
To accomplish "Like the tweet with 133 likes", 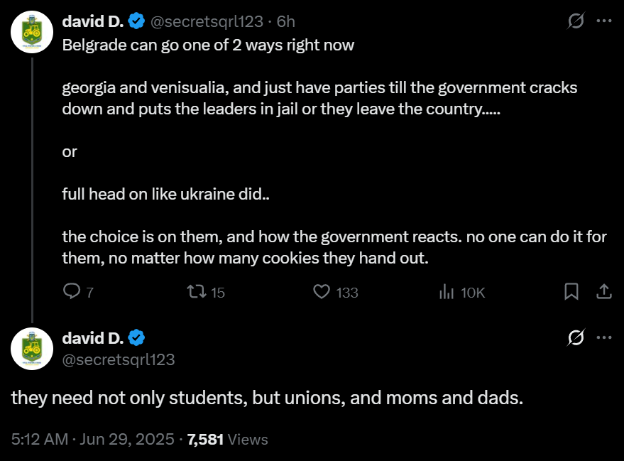I will pyautogui.click(x=336, y=292).
